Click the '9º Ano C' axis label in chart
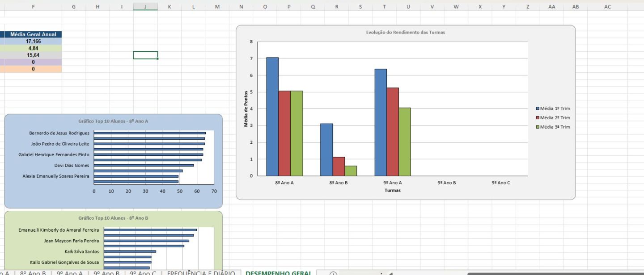This screenshot has height=275, width=644. tap(501, 183)
